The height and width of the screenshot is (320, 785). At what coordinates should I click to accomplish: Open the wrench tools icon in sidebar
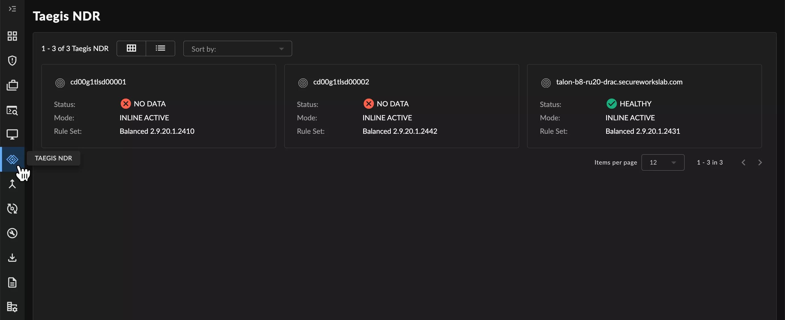12,234
